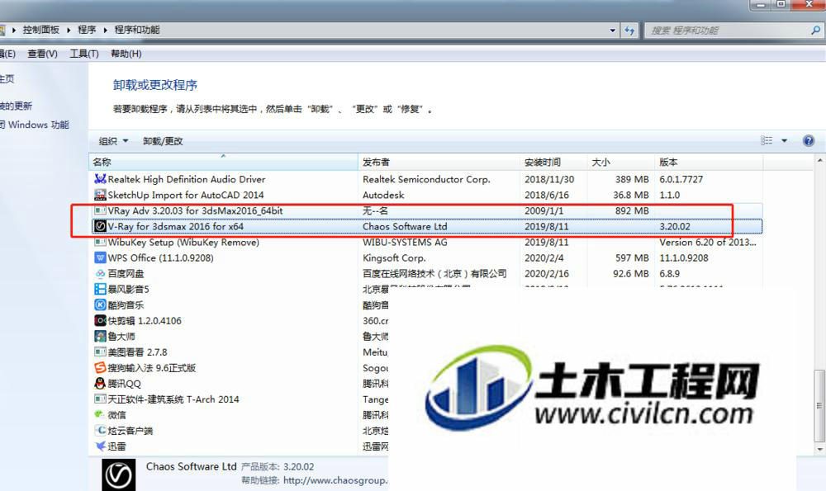Image resolution: width=826 pixels, height=491 pixels.
Task: Click the 微信 program icon
Action: coord(100,415)
